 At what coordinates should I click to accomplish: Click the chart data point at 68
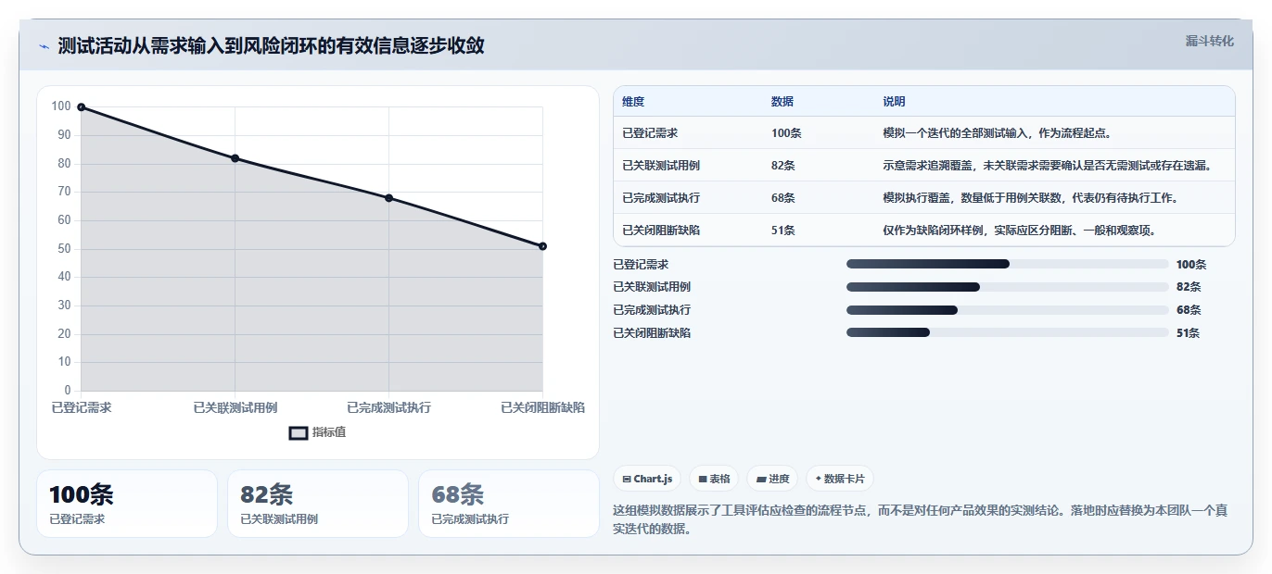pos(388,198)
